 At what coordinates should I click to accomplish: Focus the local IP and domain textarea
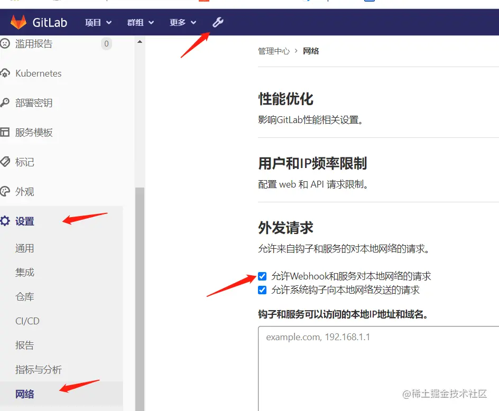(x=378, y=368)
